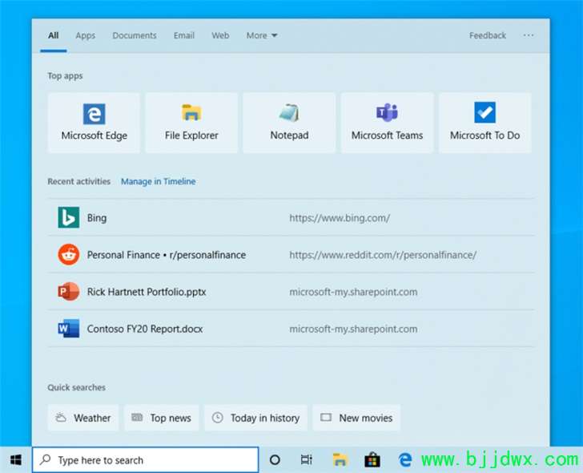
Task: Open the three-dot options menu
Action: click(x=529, y=35)
